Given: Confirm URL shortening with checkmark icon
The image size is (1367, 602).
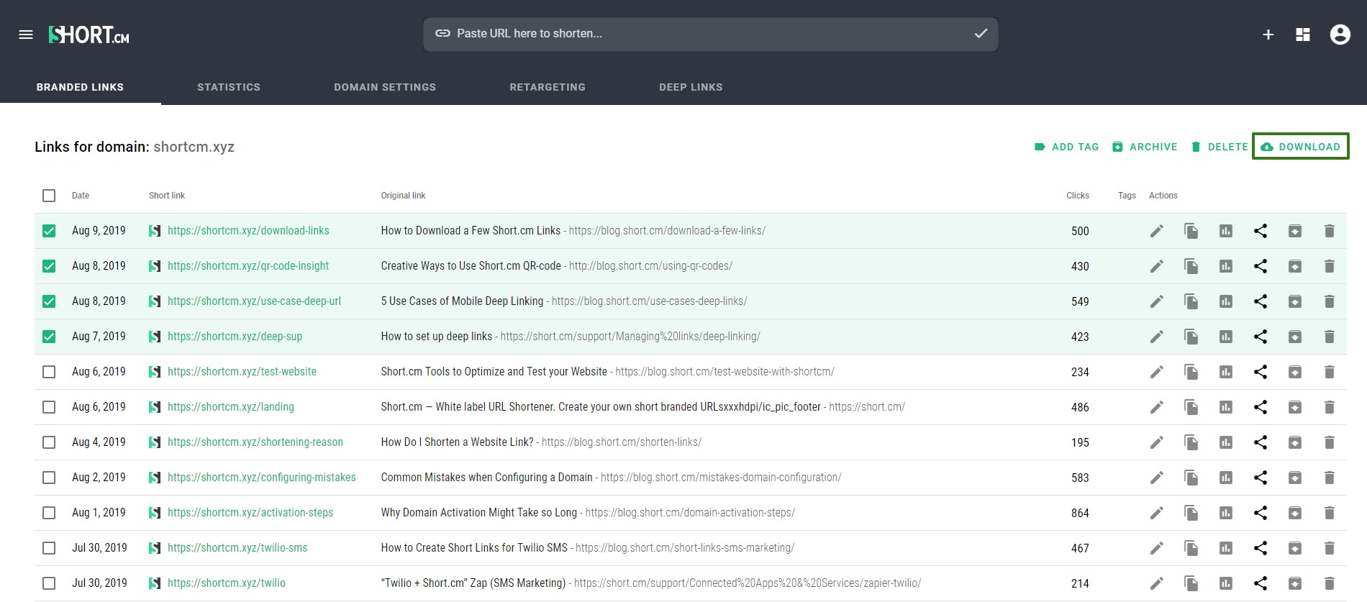Looking at the screenshot, I should [x=981, y=34].
